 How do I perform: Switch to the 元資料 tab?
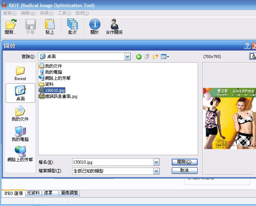pyautogui.click(x=33, y=193)
